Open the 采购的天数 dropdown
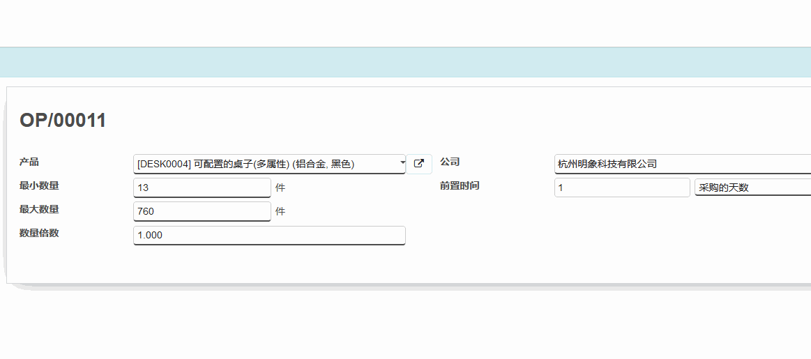 point(752,188)
